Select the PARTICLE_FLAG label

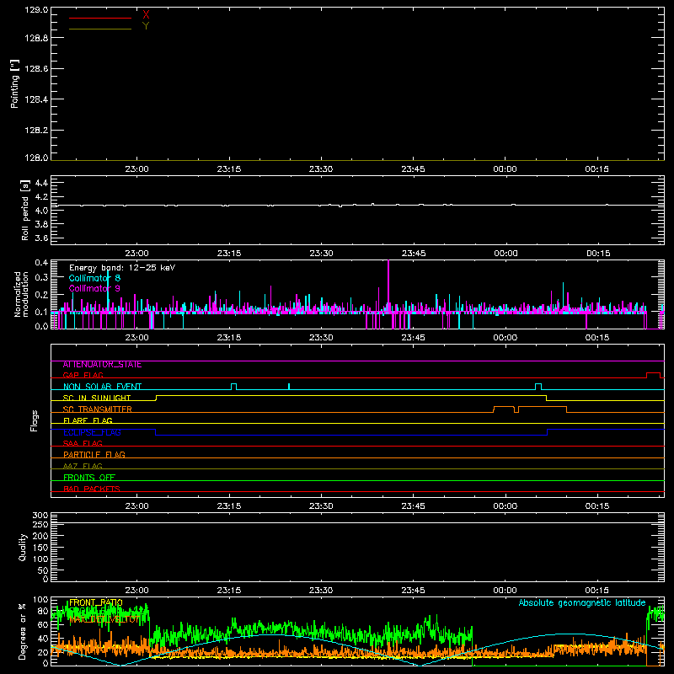pyautogui.click(x=94, y=455)
